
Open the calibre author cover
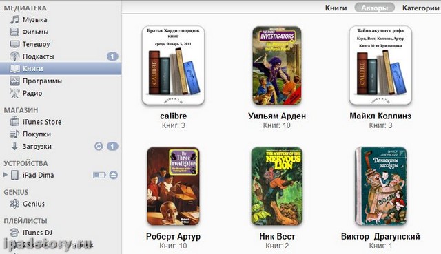[x=173, y=65]
